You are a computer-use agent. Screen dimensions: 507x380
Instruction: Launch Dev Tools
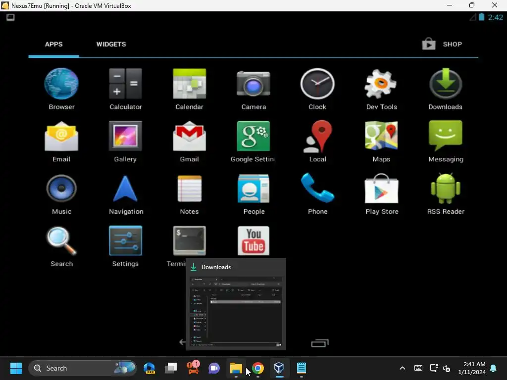click(381, 89)
